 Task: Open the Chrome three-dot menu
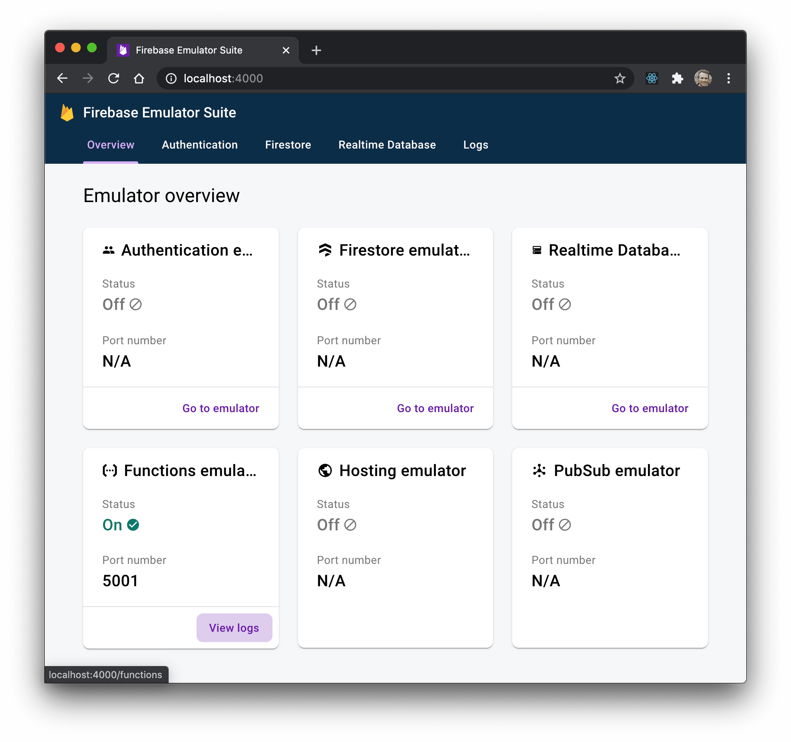(x=728, y=78)
